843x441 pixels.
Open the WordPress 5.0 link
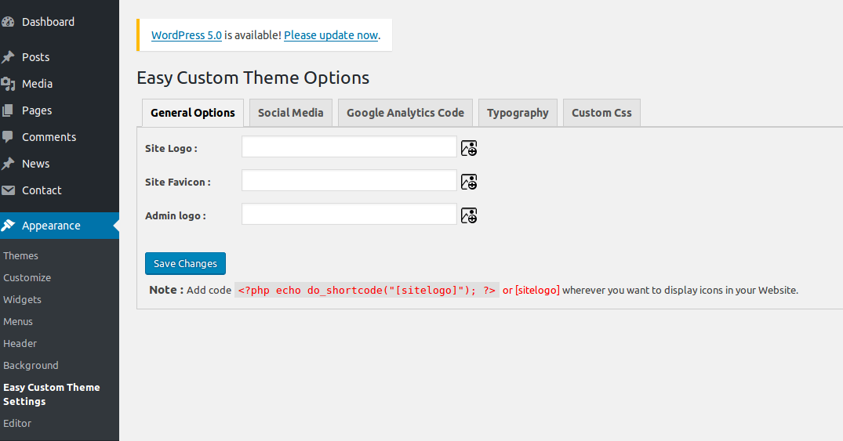click(187, 35)
